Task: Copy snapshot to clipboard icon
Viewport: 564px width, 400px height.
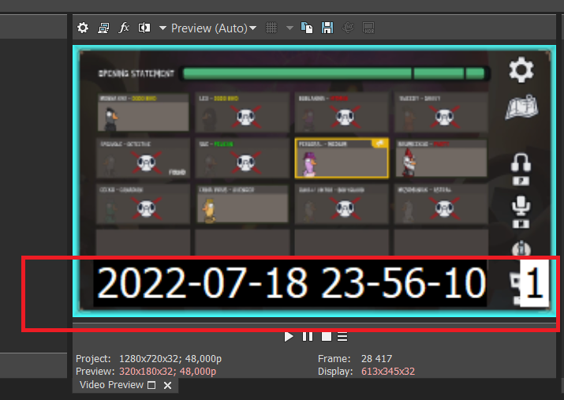Action: (x=307, y=28)
